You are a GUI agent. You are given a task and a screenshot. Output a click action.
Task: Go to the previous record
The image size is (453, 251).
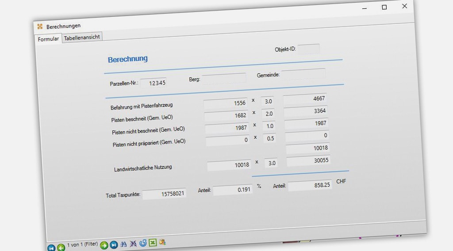(x=61, y=247)
